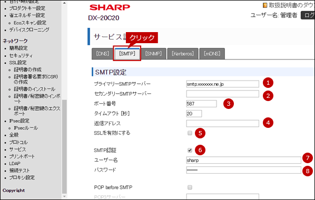Open サービス in sidebar

pyautogui.click(x=17, y=149)
